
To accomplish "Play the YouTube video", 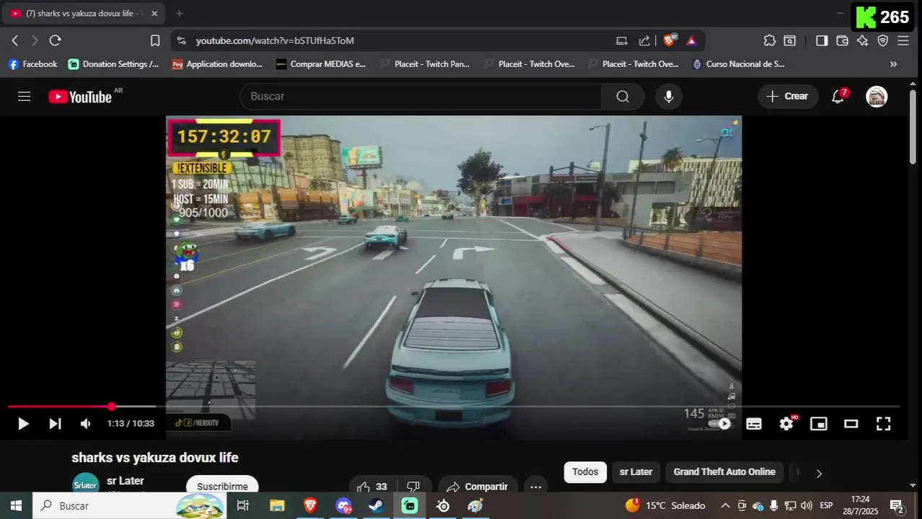I will tap(23, 424).
